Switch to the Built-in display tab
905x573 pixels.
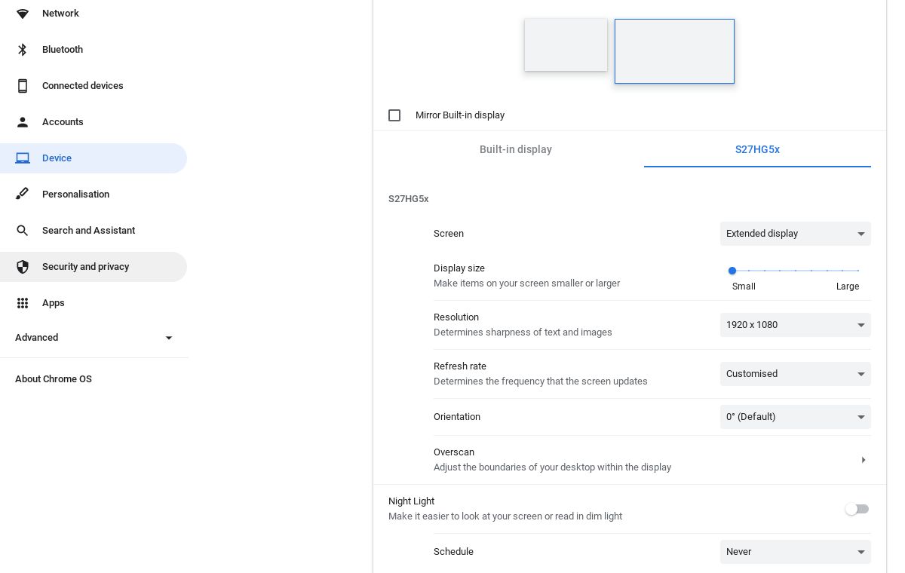click(516, 149)
